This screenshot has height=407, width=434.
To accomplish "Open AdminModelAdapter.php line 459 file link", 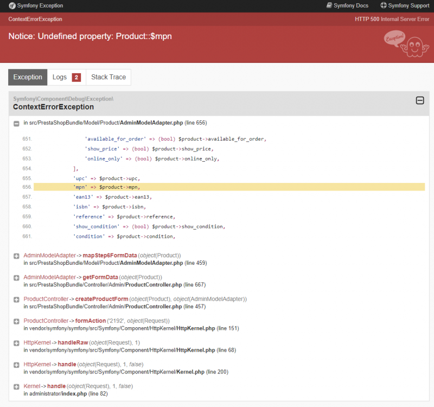I will click(115, 263).
